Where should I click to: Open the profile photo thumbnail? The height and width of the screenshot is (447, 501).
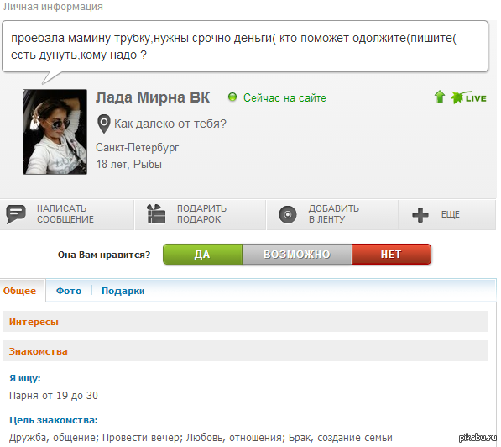(55, 132)
